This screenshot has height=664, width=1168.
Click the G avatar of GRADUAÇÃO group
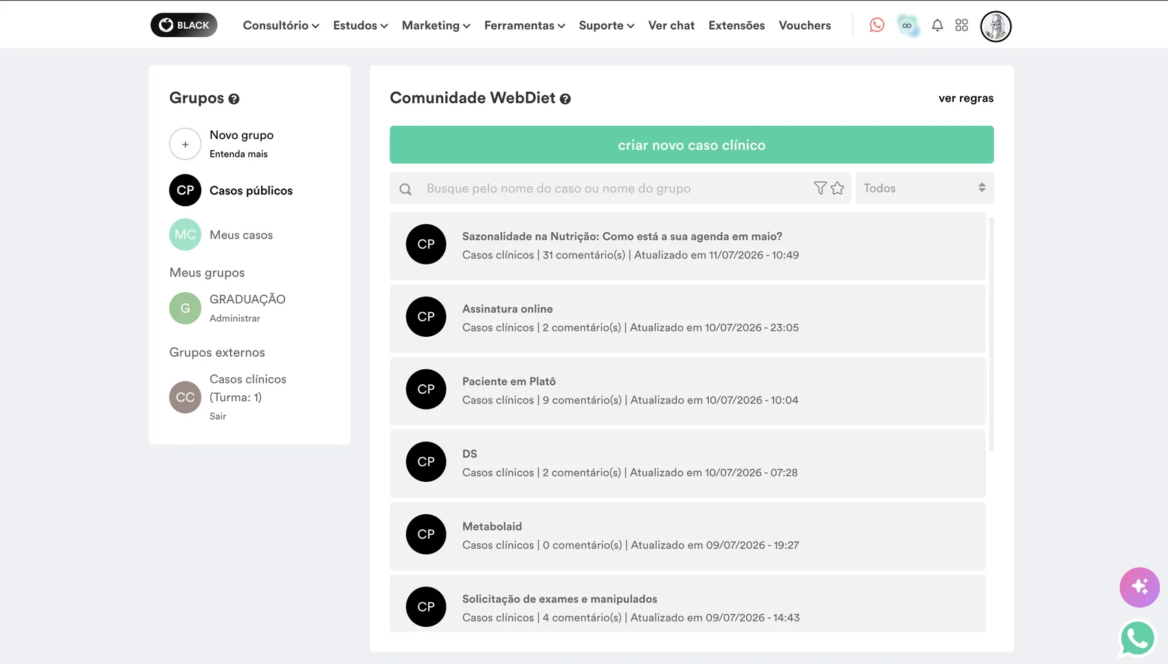(x=185, y=309)
